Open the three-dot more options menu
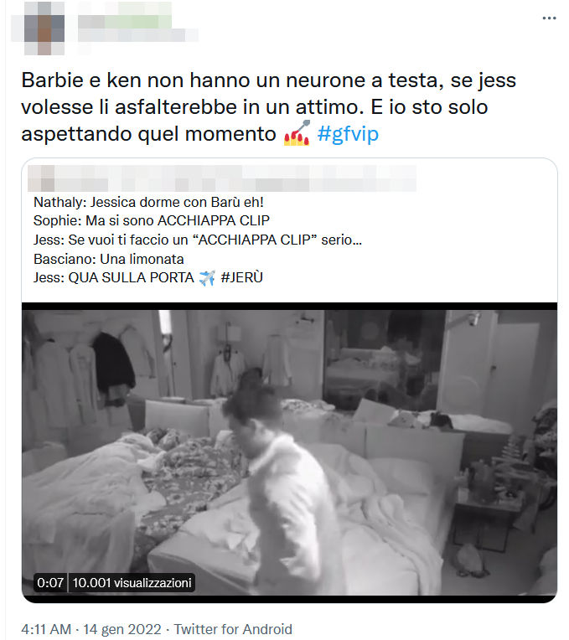Viewport: 569px width, 640px height. coord(549,18)
